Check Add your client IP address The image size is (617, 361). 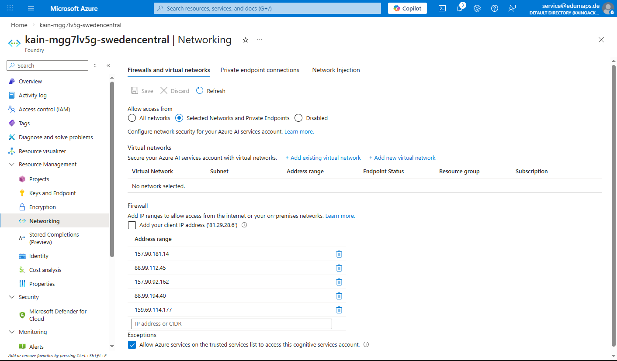pyautogui.click(x=132, y=225)
